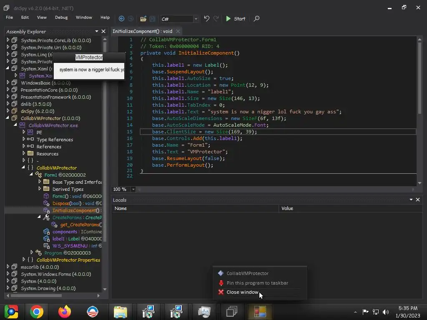
Task: Expand the dnlib (3.5.0.0) node
Action: point(8,104)
